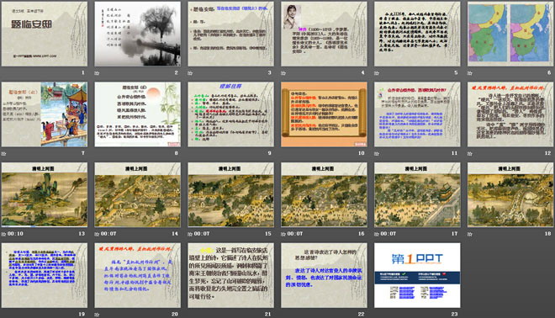Select slide 12 thumbnail

pos(510,114)
